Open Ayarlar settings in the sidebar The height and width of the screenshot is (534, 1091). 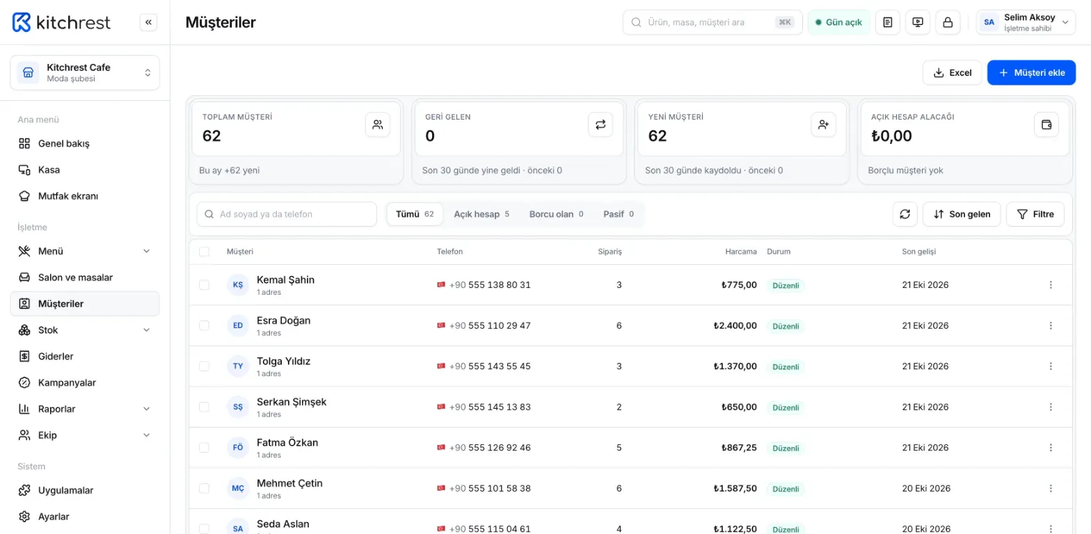[x=85, y=517]
